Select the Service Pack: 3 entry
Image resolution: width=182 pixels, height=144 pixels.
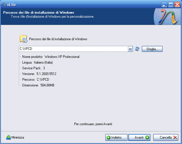tap(34, 68)
